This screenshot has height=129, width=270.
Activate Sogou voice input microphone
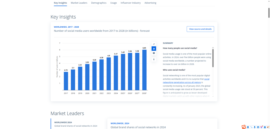tap(255, 127)
